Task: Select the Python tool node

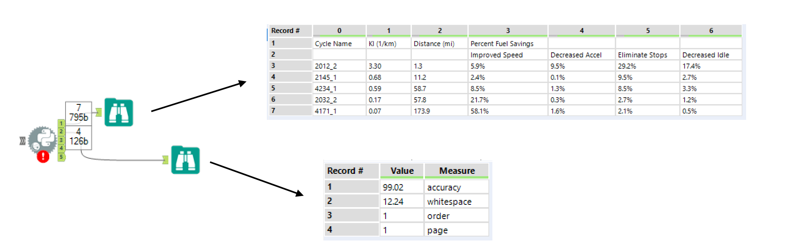Action: pyautogui.click(x=43, y=140)
